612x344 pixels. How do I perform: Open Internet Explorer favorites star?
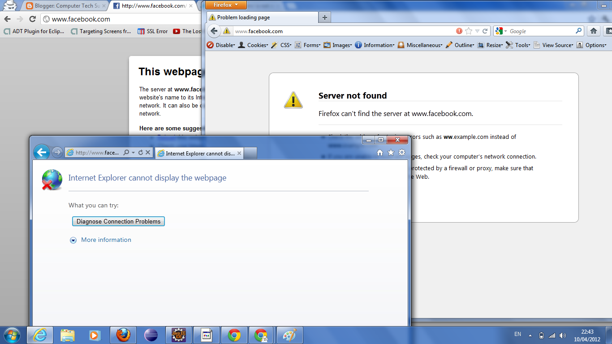point(391,153)
